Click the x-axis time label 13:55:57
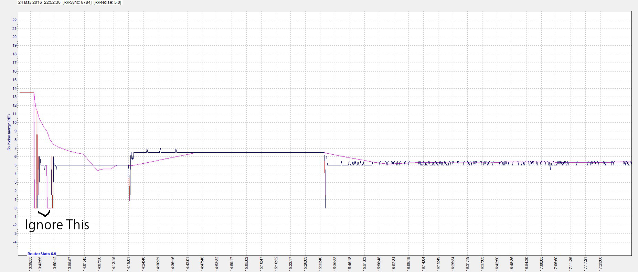The image size is (638, 272). (x=70, y=264)
